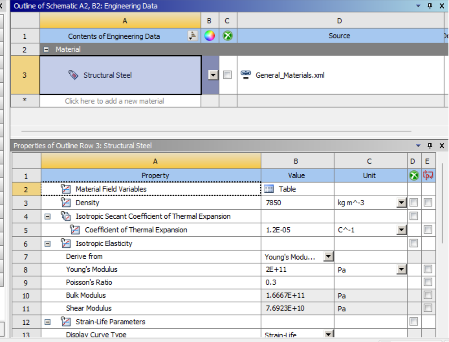Image resolution: width=449 pixels, height=342 pixels.
Task: Click the green X suppression icon in the Outline header row
Action: pyautogui.click(x=228, y=36)
